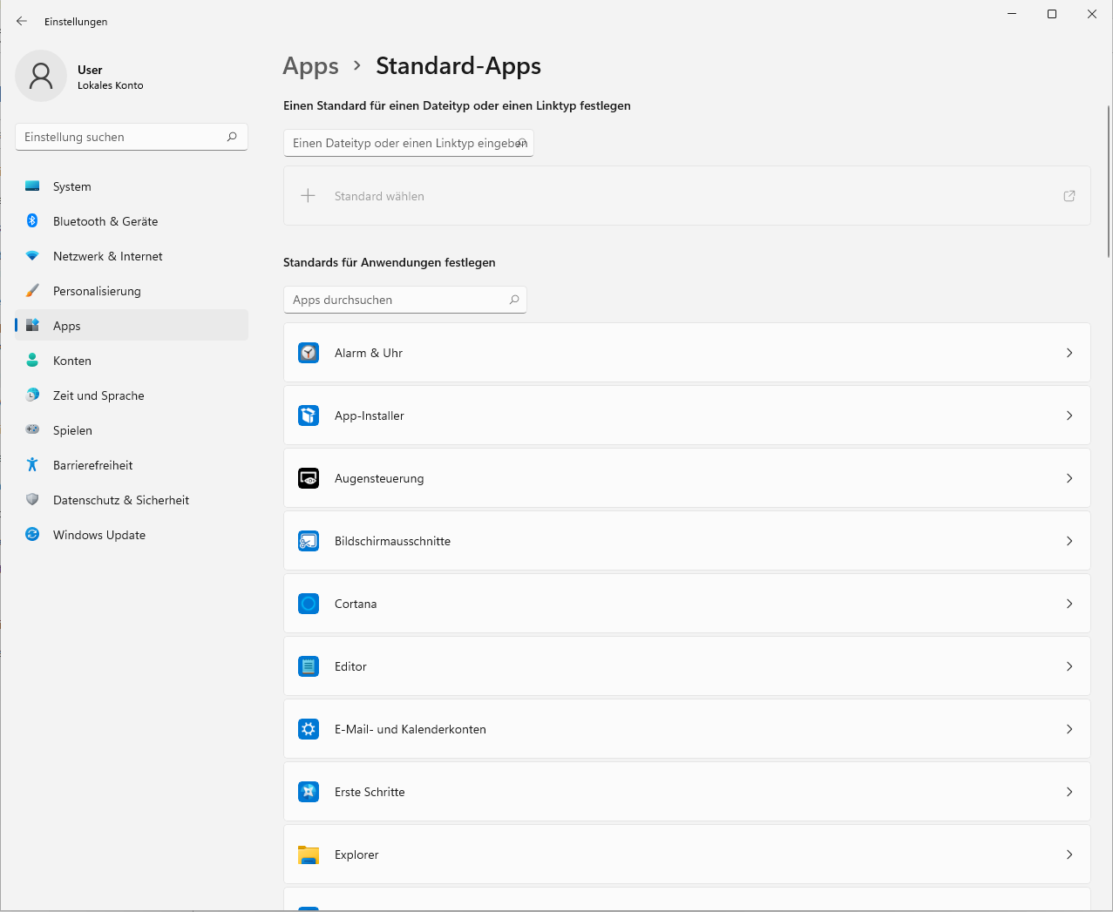Expand the Editor row chevron

pos(1069,666)
